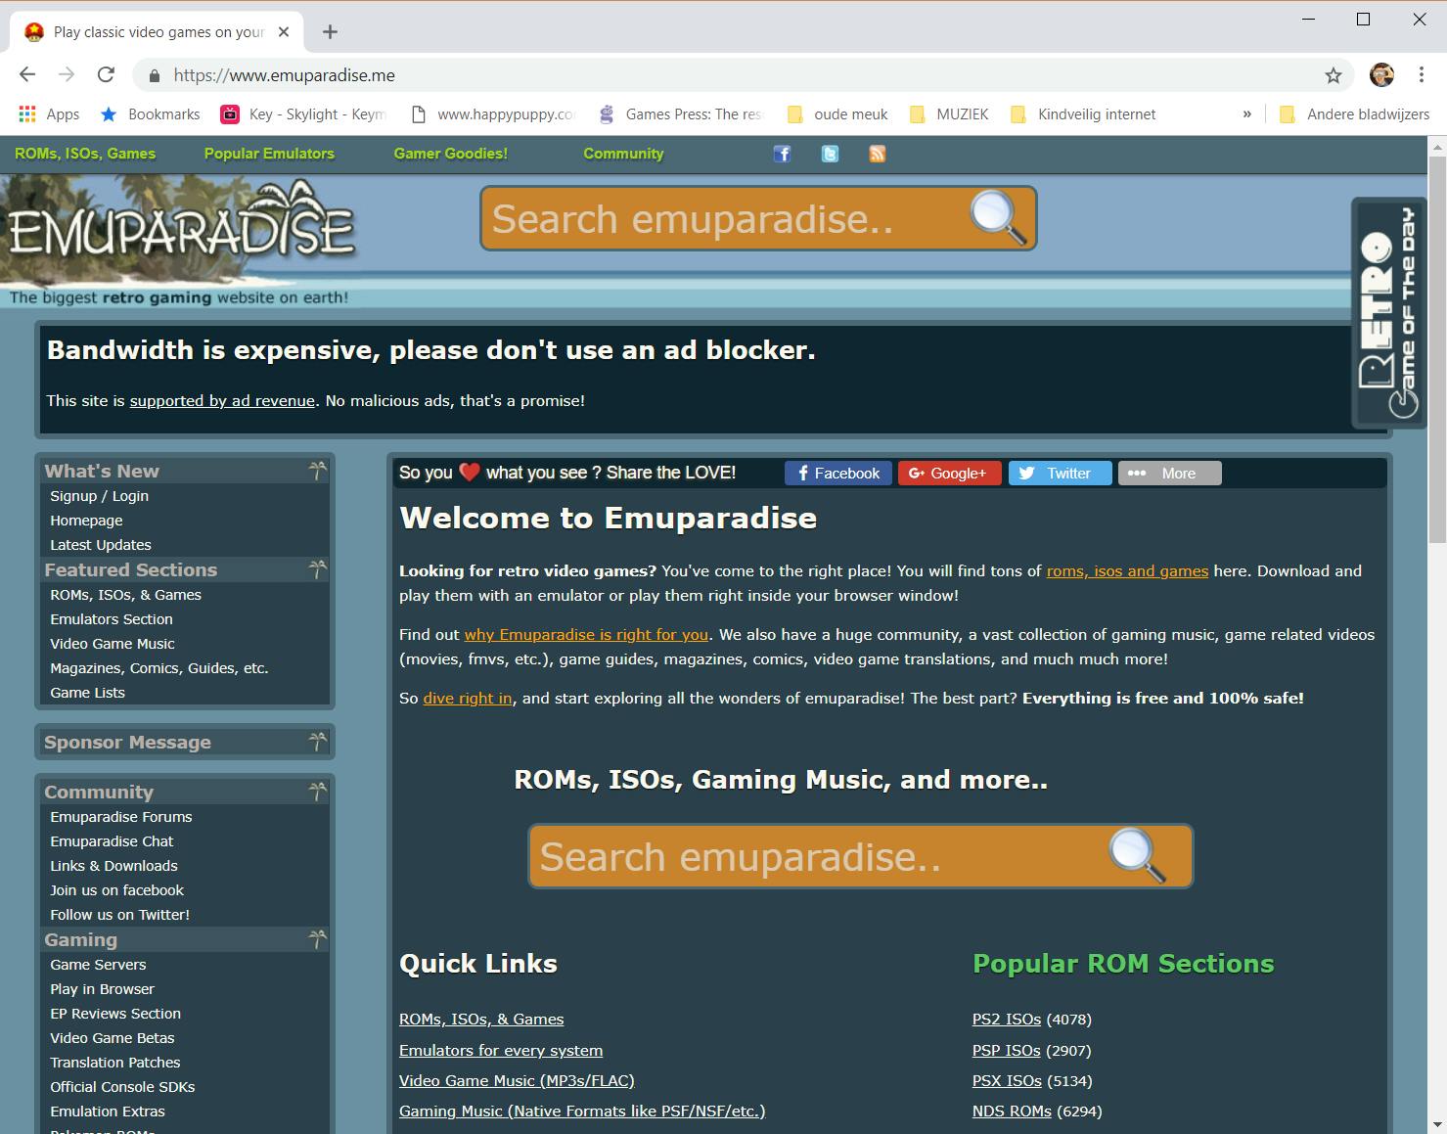Click the page vertical scrollbar thumb
The height and width of the screenshot is (1134, 1447).
click(1437, 347)
